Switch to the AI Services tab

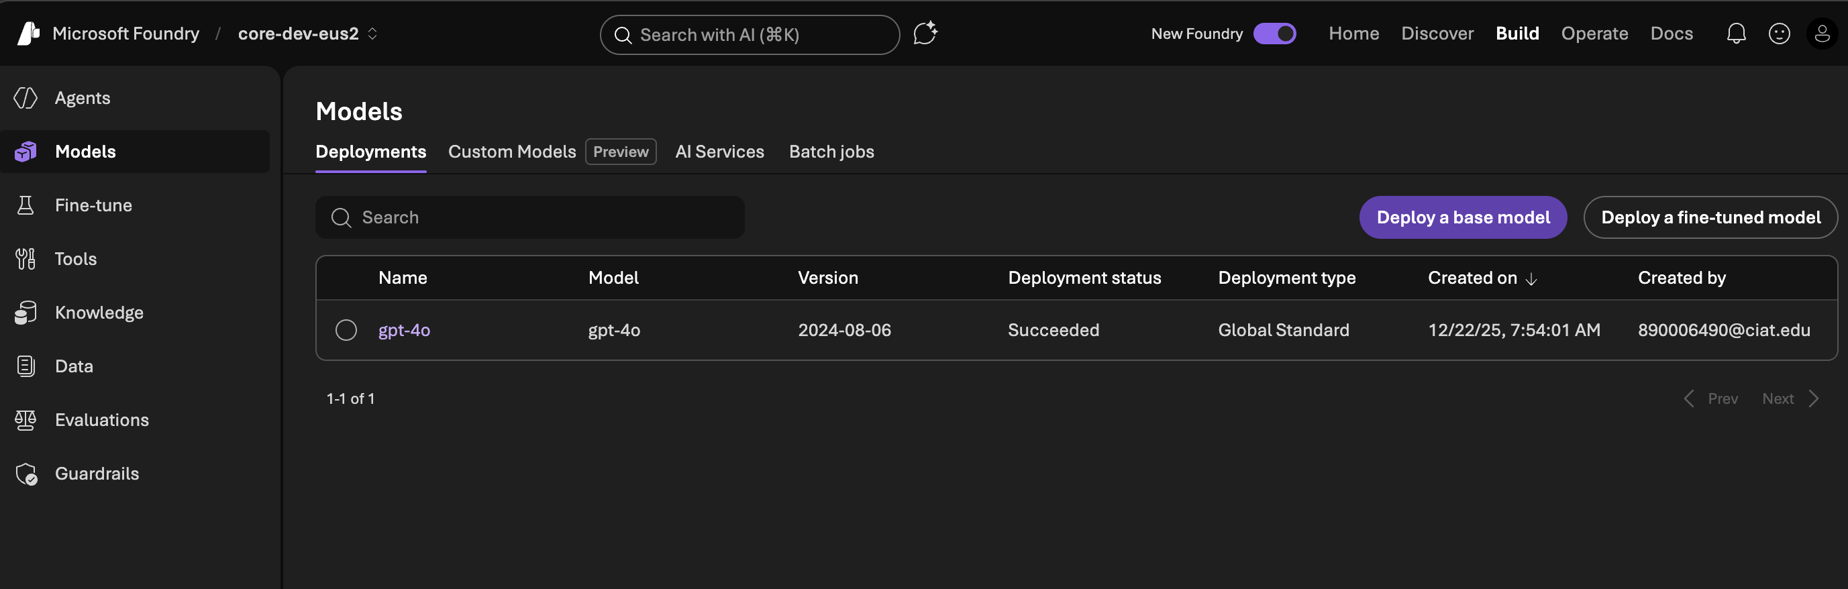(719, 152)
